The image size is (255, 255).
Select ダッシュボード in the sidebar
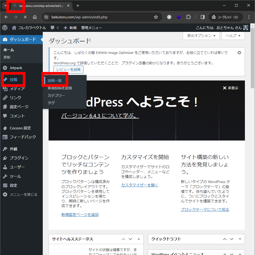tap(21, 39)
